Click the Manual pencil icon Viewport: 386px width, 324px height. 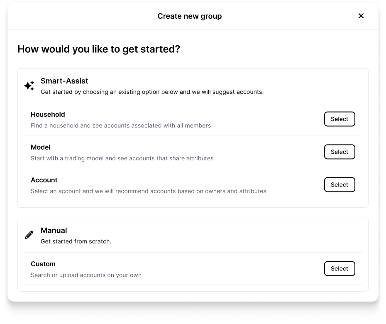(x=29, y=235)
